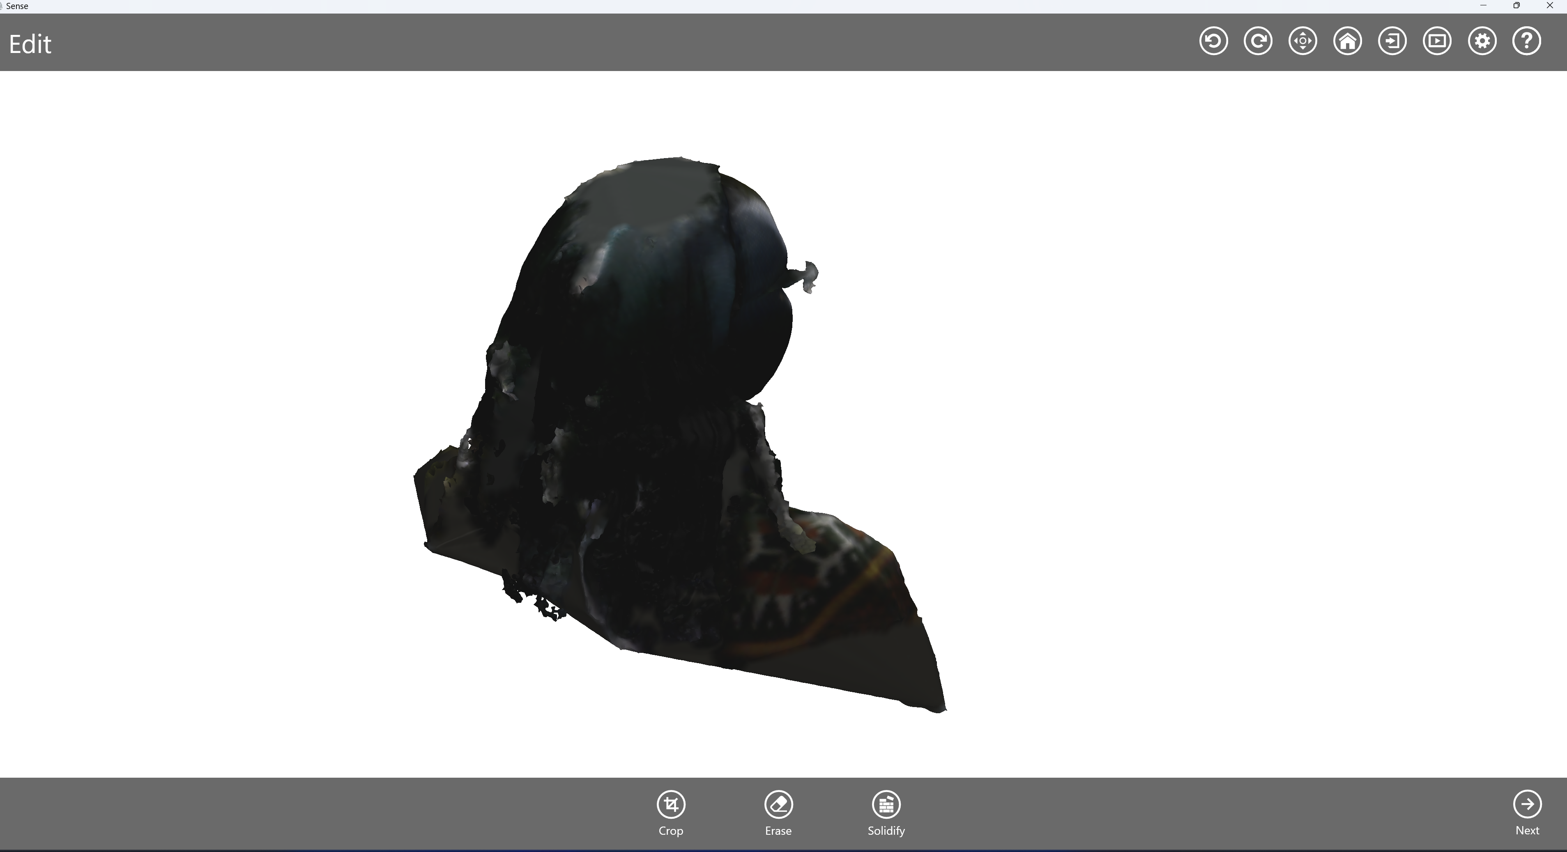Activate the Erase tool
Image resolution: width=1567 pixels, height=852 pixels.
pyautogui.click(x=778, y=804)
